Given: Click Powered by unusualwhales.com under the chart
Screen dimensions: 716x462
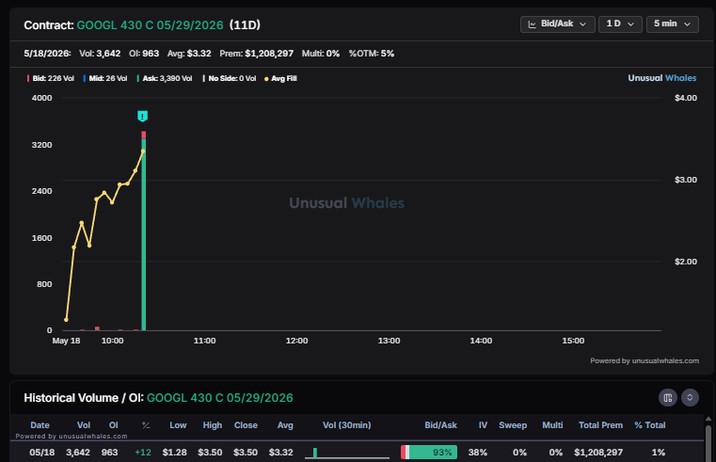Looking at the screenshot, I should point(644,360).
